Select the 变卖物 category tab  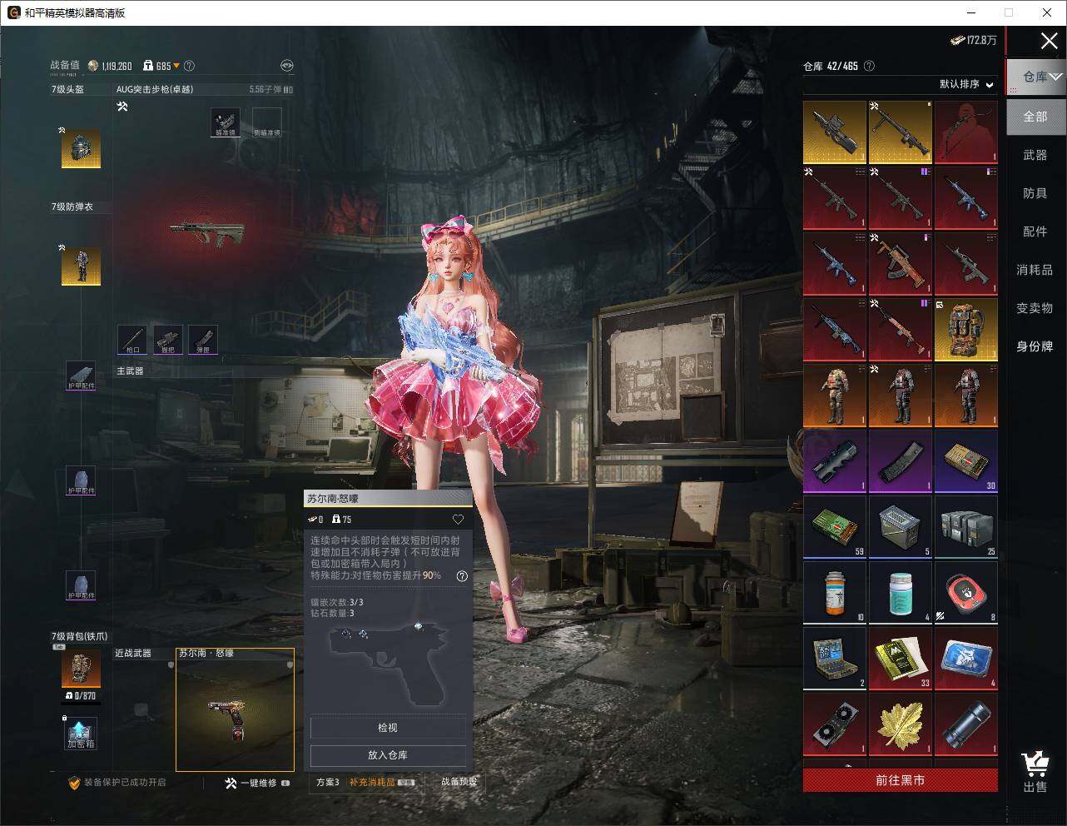[x=1035, y=308]
